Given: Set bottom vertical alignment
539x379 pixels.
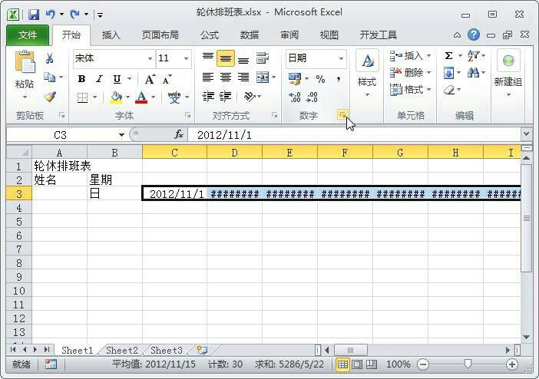Looking at the screenshot, I should 243,58.
